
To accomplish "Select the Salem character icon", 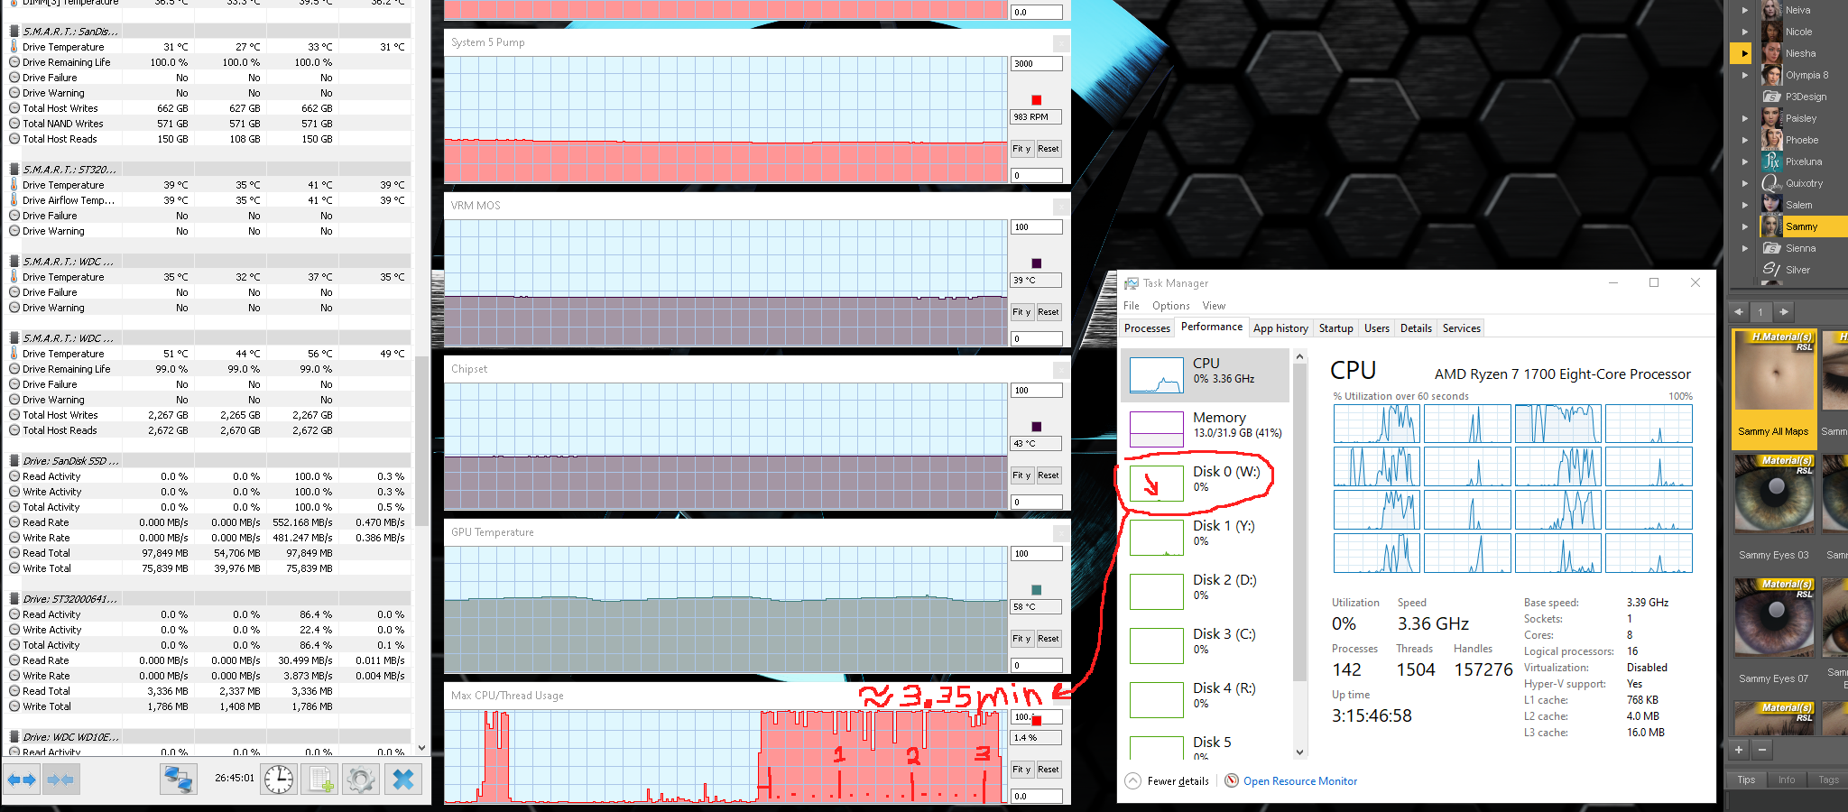I will 1771,205.
